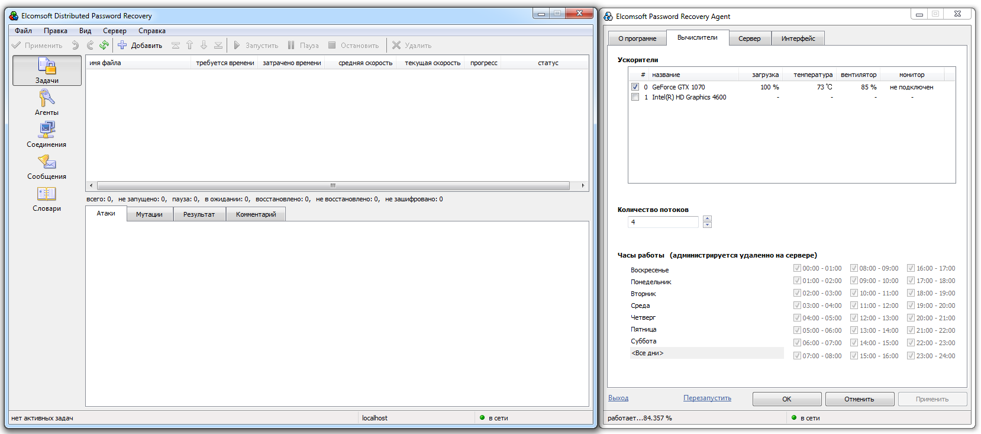Screen dimensions: 981x434
Task: Click Добавить to add a new task
Action: (x=140, y=45)
